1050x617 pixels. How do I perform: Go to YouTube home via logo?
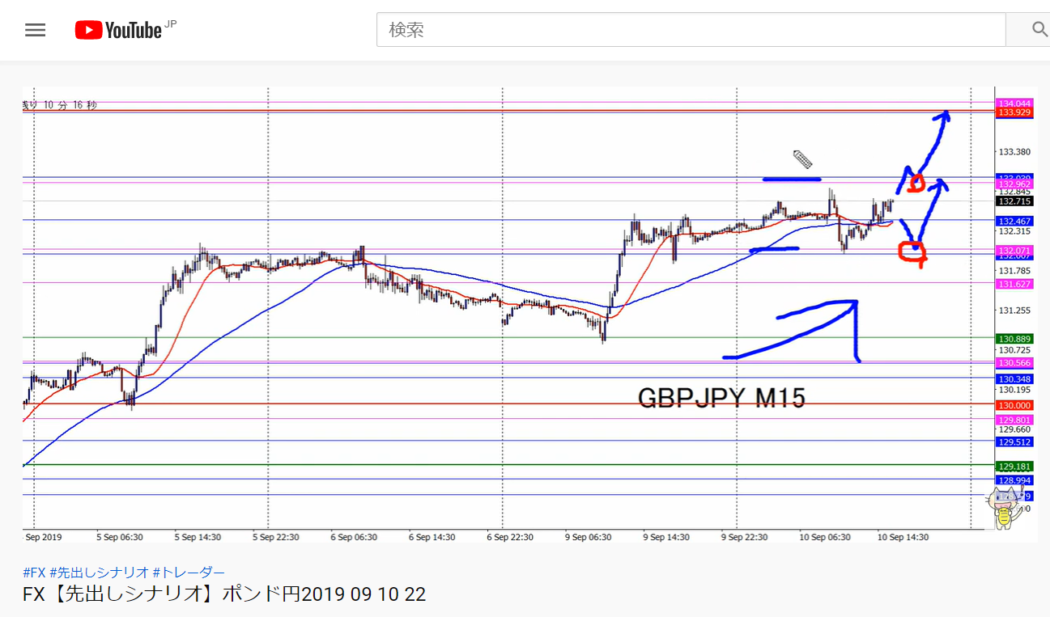click(118, 30)
